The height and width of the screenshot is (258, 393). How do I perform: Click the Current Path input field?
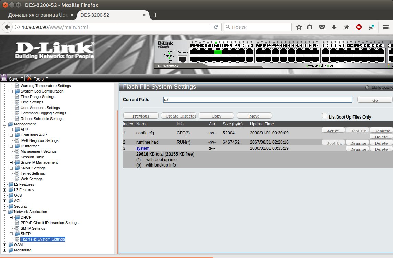pos(257,100)
